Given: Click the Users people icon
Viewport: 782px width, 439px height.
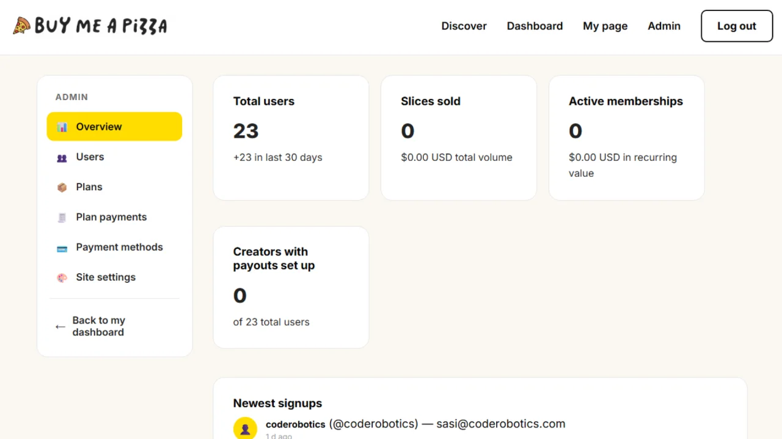Looking at the screenshot, I should pos(62,157).
